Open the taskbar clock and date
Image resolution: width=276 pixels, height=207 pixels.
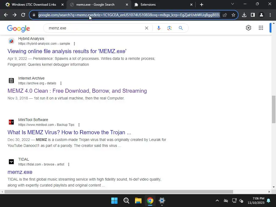click(256, 201)
